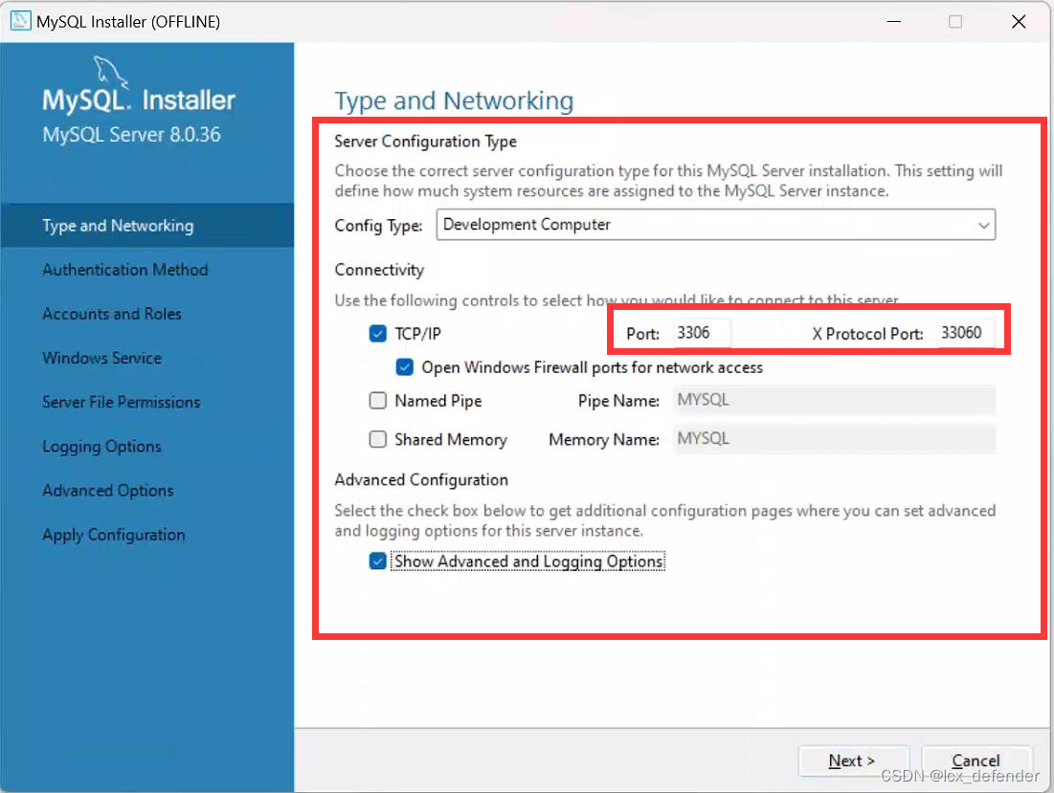Click the MySQL dolphin logo
The height and width of the screenshot is (793, 1054).
(110, 71)
